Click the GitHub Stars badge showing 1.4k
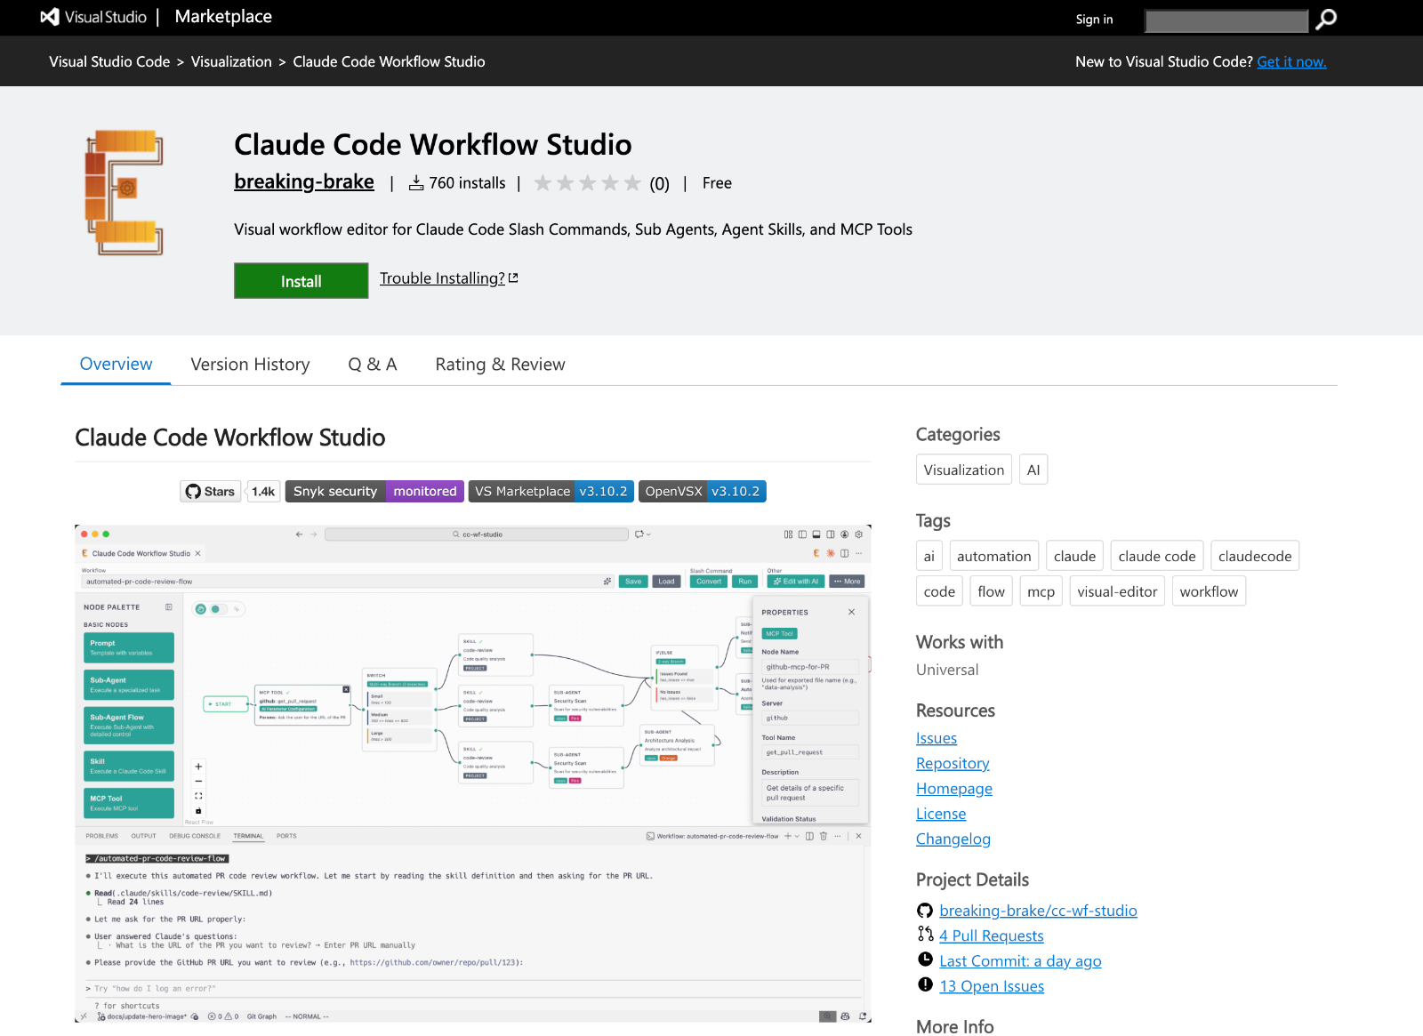This screenshot has height=1036, width=1423. coord(229,491)
